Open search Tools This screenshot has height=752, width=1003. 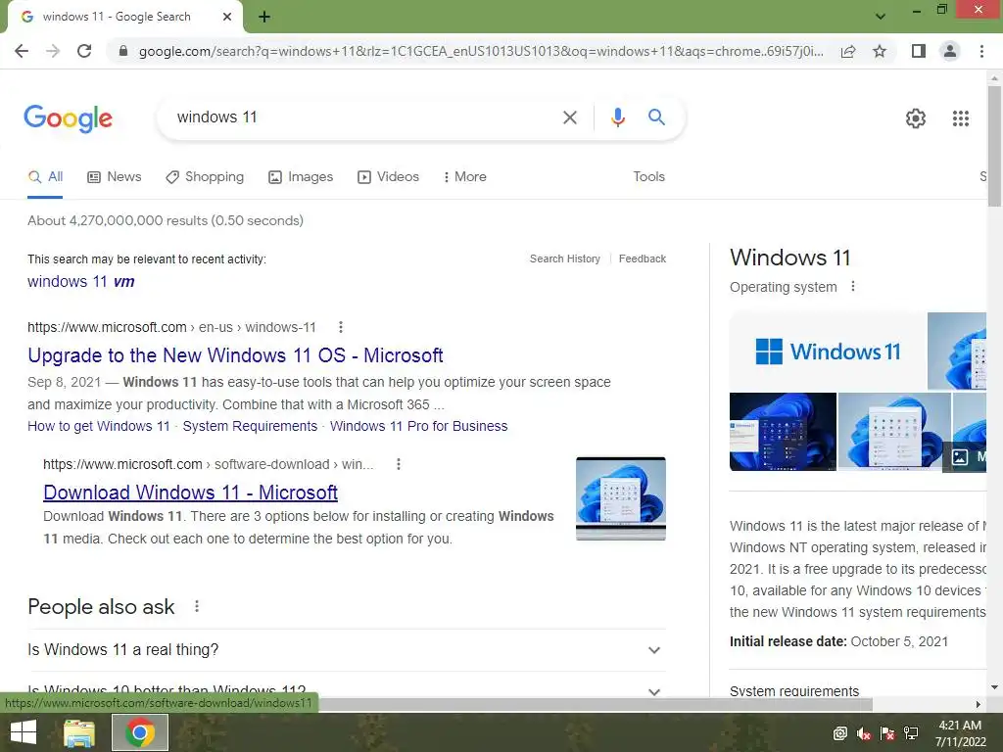tap(648, 177)
